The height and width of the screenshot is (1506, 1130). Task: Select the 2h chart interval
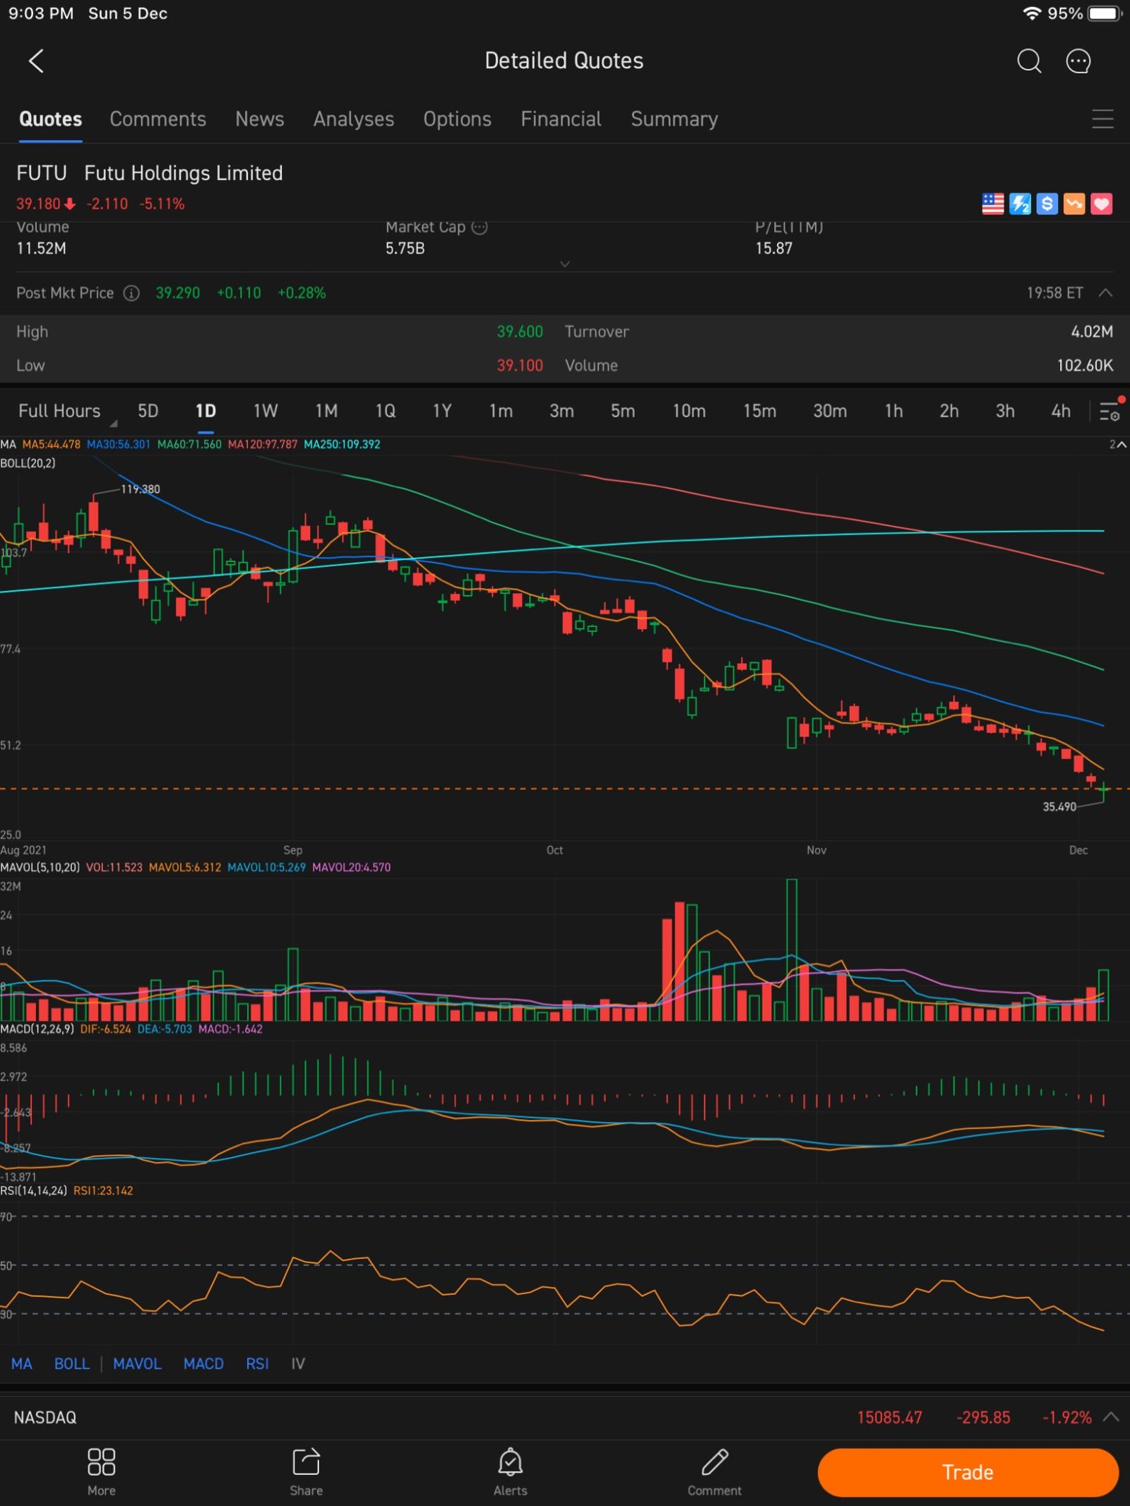(x=948, y=411)
